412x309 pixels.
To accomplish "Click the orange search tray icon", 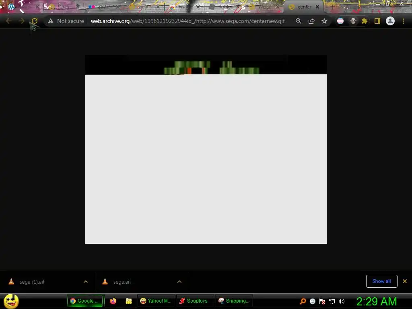I will tap(303, 301).
